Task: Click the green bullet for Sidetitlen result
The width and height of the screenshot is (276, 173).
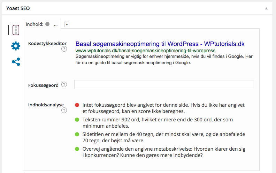Action: [77, 134]
